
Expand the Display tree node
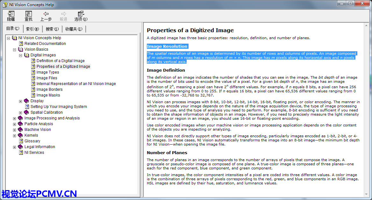click(21, 101)
